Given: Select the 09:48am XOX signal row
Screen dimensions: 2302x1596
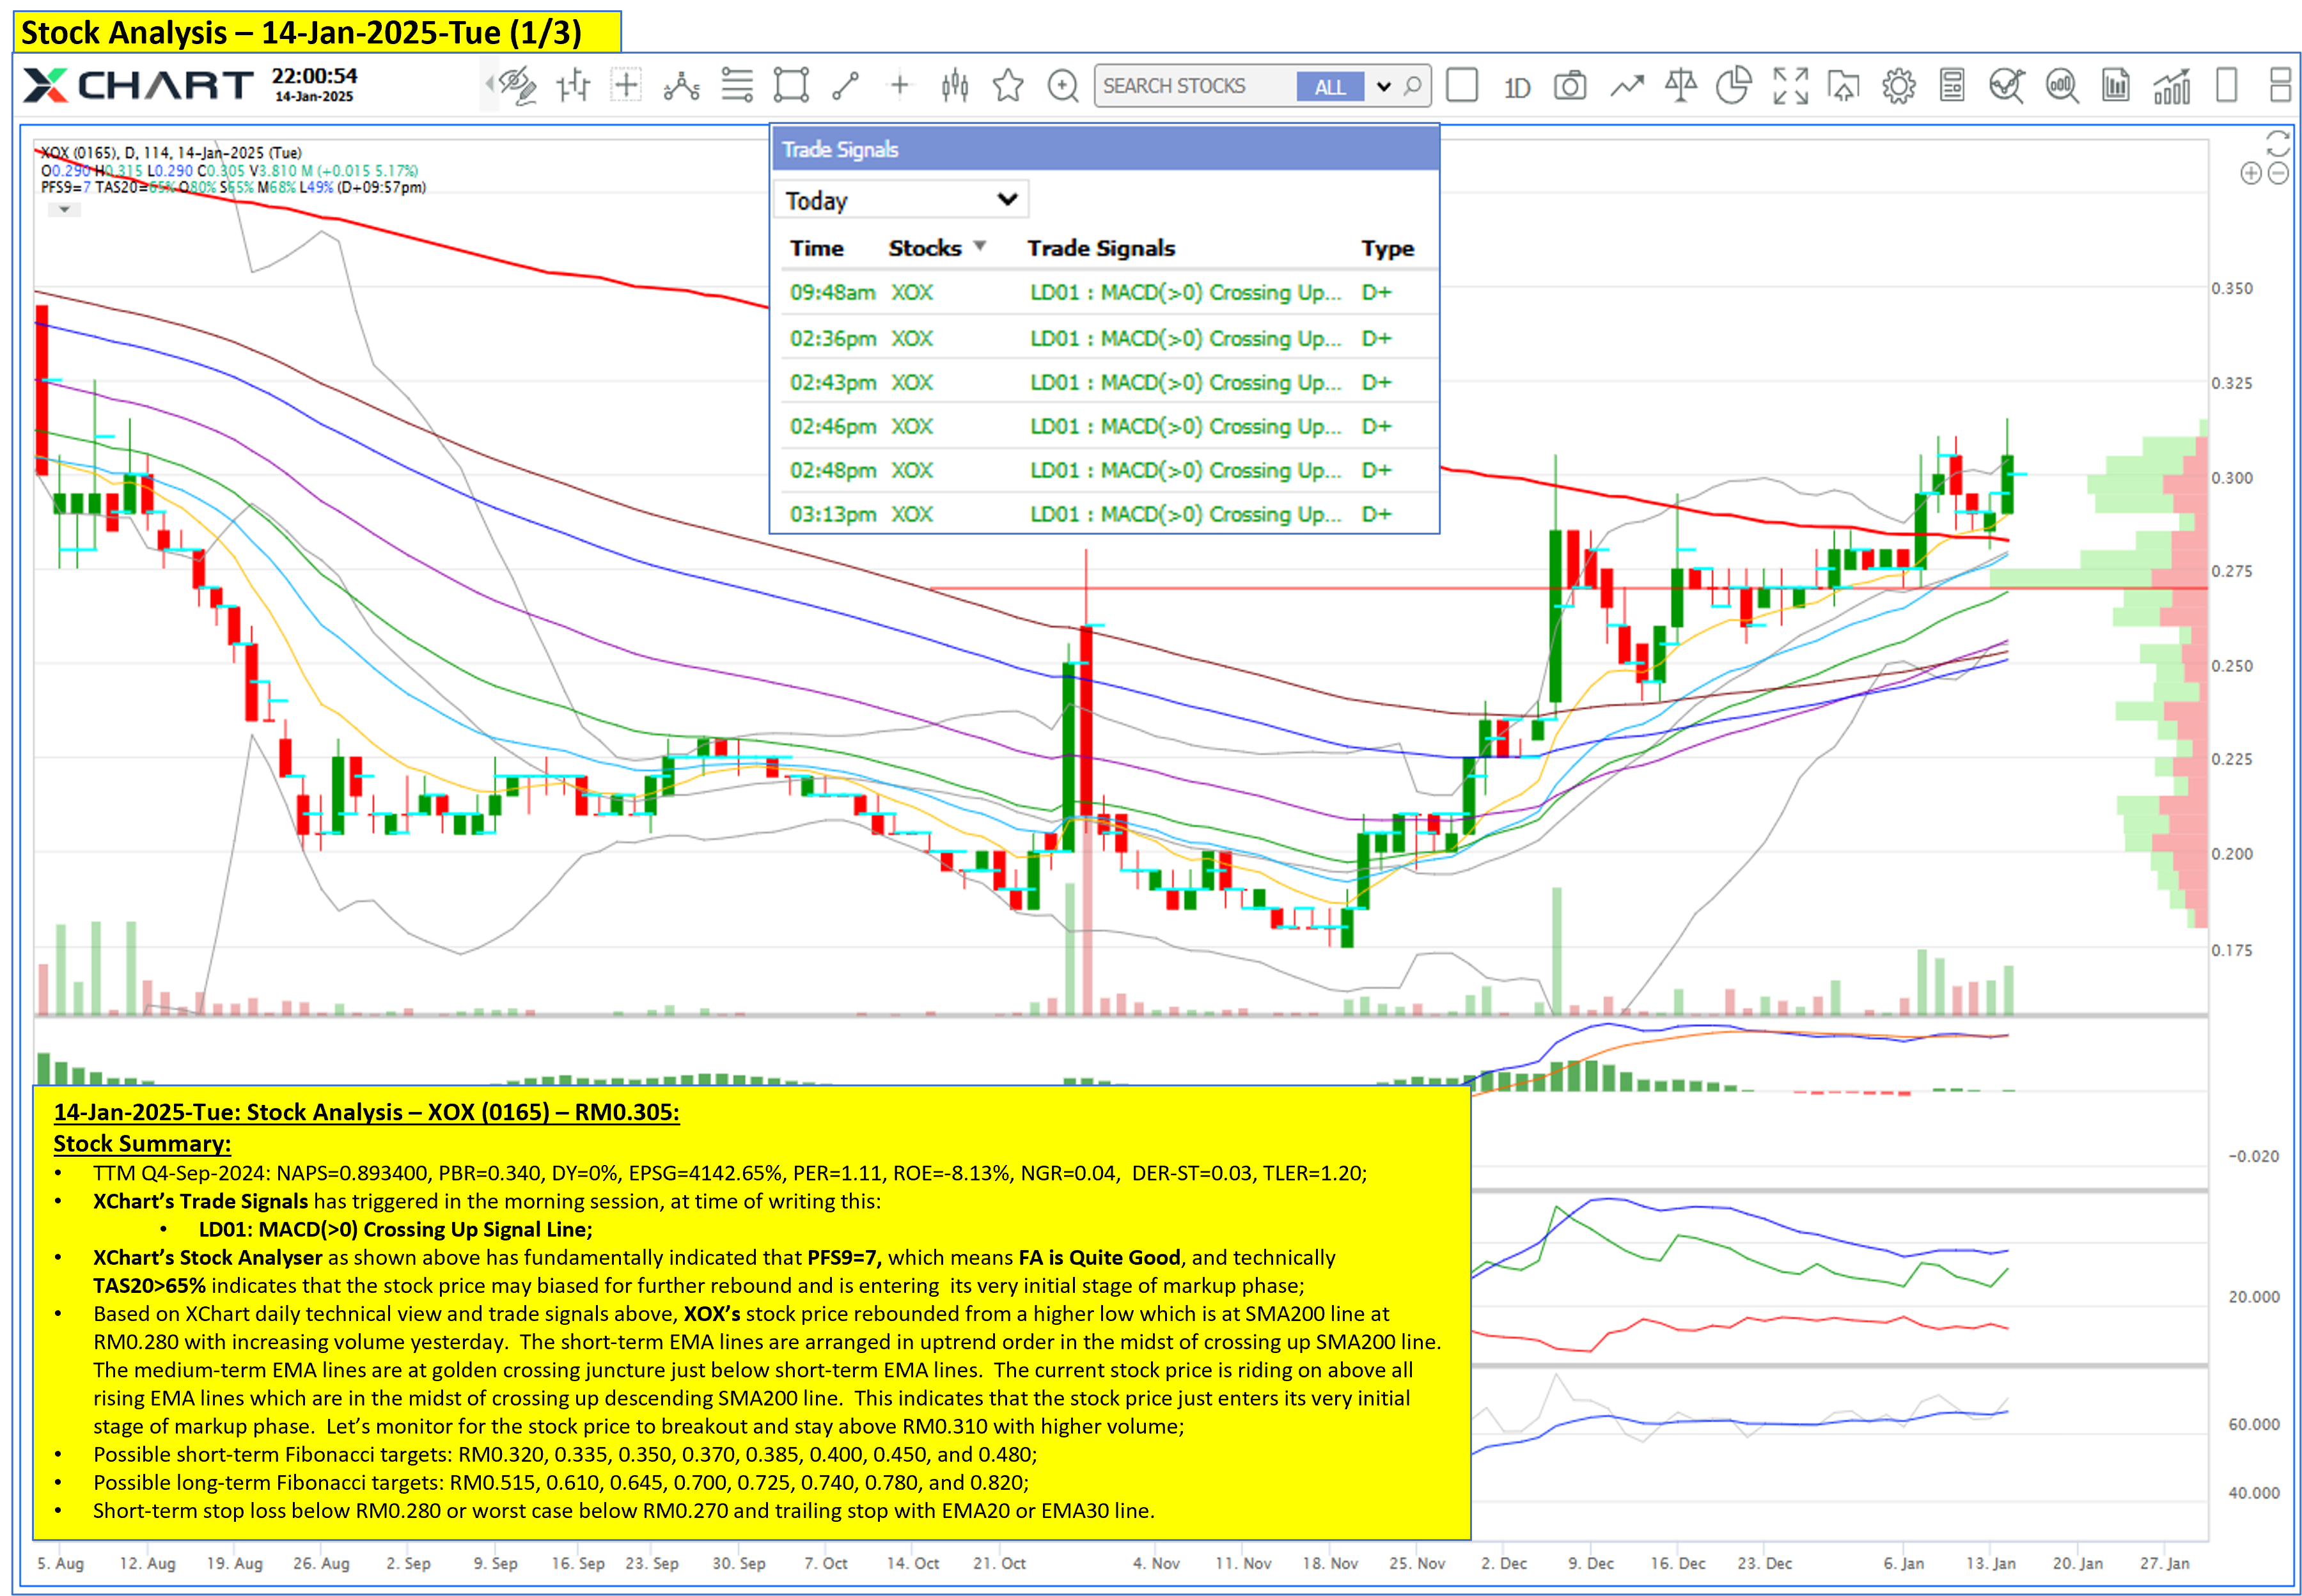Looking at the screenshot, I should pos(1100,293).
